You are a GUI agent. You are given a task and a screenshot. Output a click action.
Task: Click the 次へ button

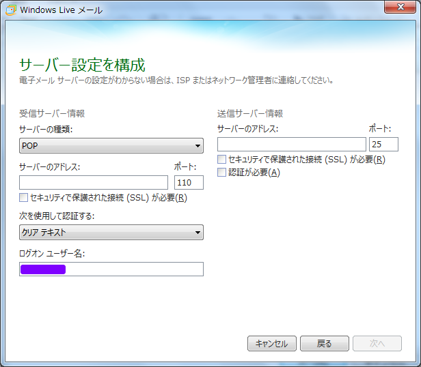(x=377, y=344)
